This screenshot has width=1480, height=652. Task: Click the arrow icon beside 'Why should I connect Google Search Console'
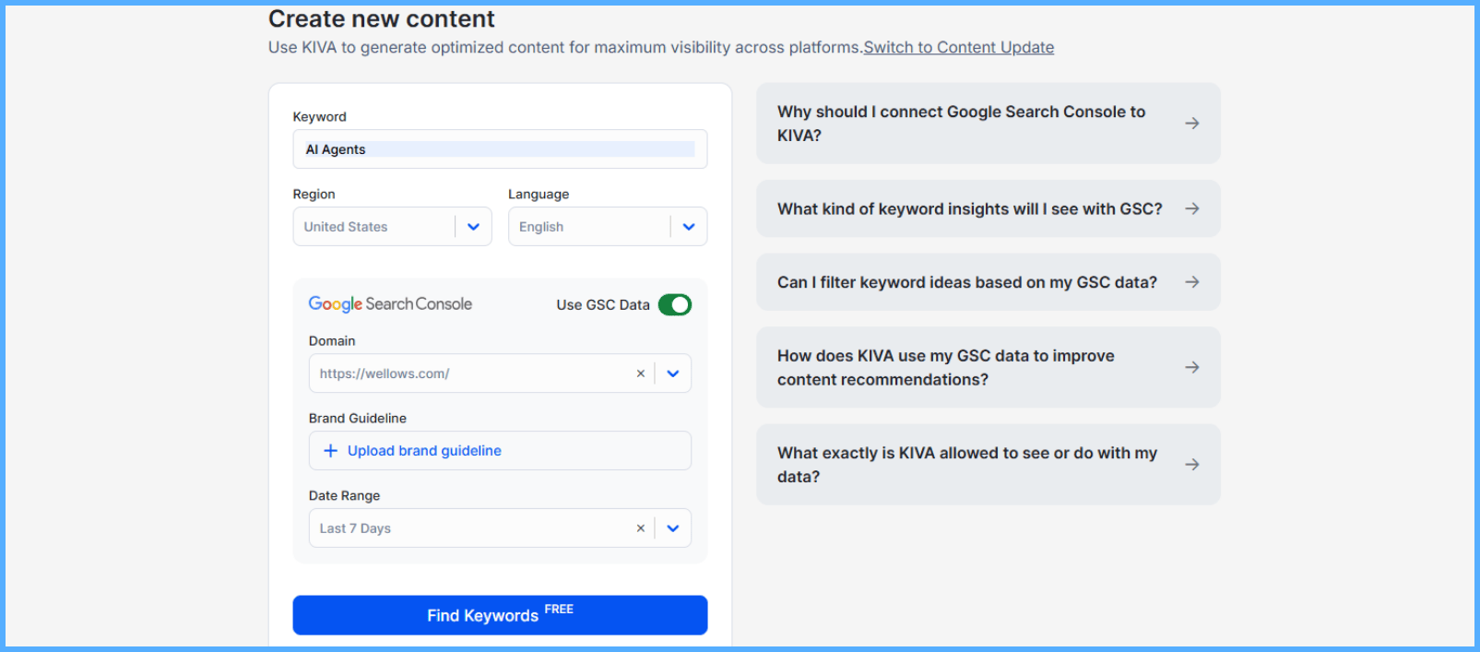click(1191, 123)
